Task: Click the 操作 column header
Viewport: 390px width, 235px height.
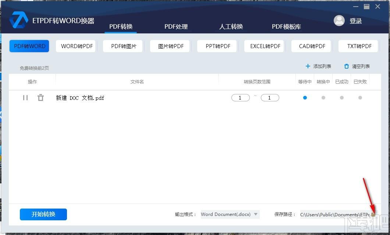Action: 32,82
